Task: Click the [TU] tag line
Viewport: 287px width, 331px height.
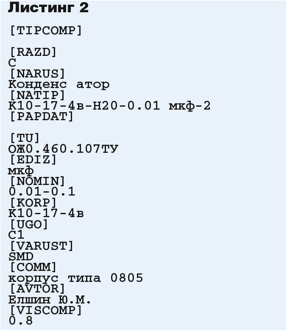Action: pyautogui.click(x=25, y=138)
